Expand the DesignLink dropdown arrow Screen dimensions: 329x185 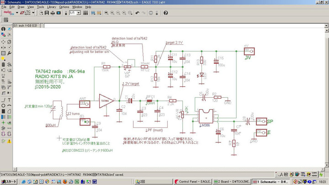point(16,13)
